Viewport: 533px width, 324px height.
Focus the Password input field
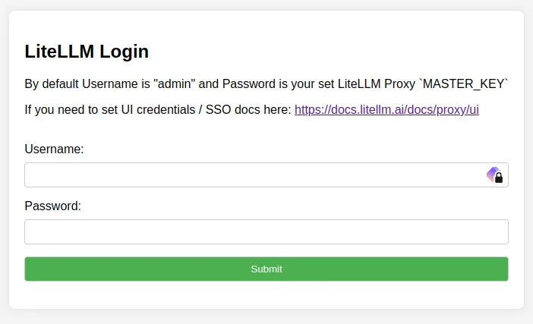pyautogui.click(x=266, y=231)
